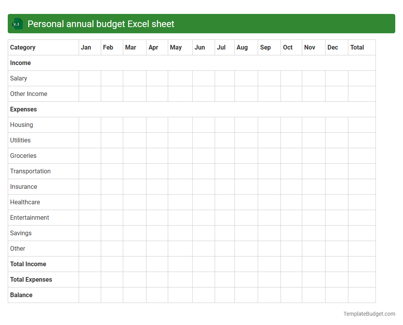Select the Category column header
This screenshot has width=403, height=325.
[23, 47]
